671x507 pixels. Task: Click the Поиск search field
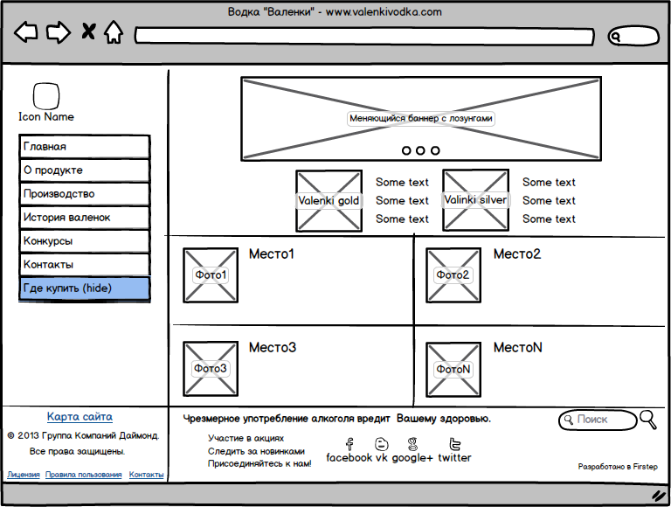coord(598,420)
